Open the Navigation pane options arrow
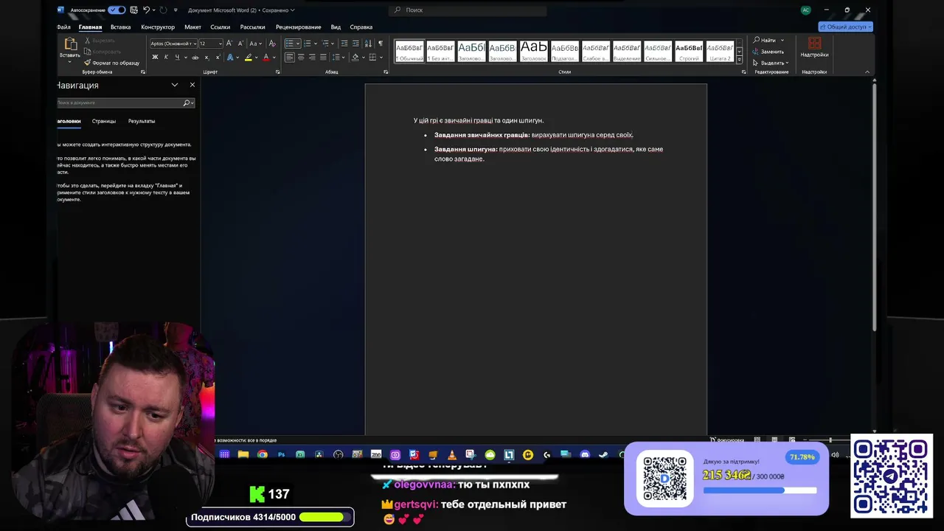The width and height of the screenshot is (944, 531). tap(175, 85)
